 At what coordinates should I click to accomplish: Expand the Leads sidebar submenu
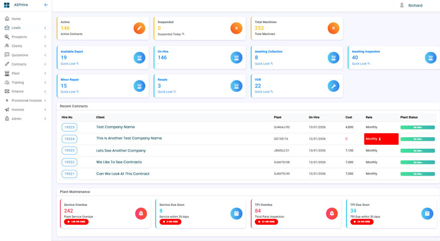[45, 28]
